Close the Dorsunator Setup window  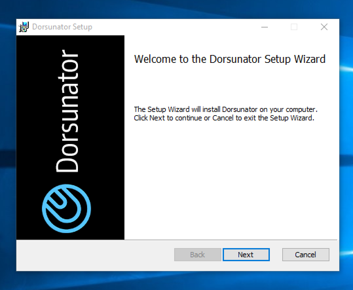324,27
